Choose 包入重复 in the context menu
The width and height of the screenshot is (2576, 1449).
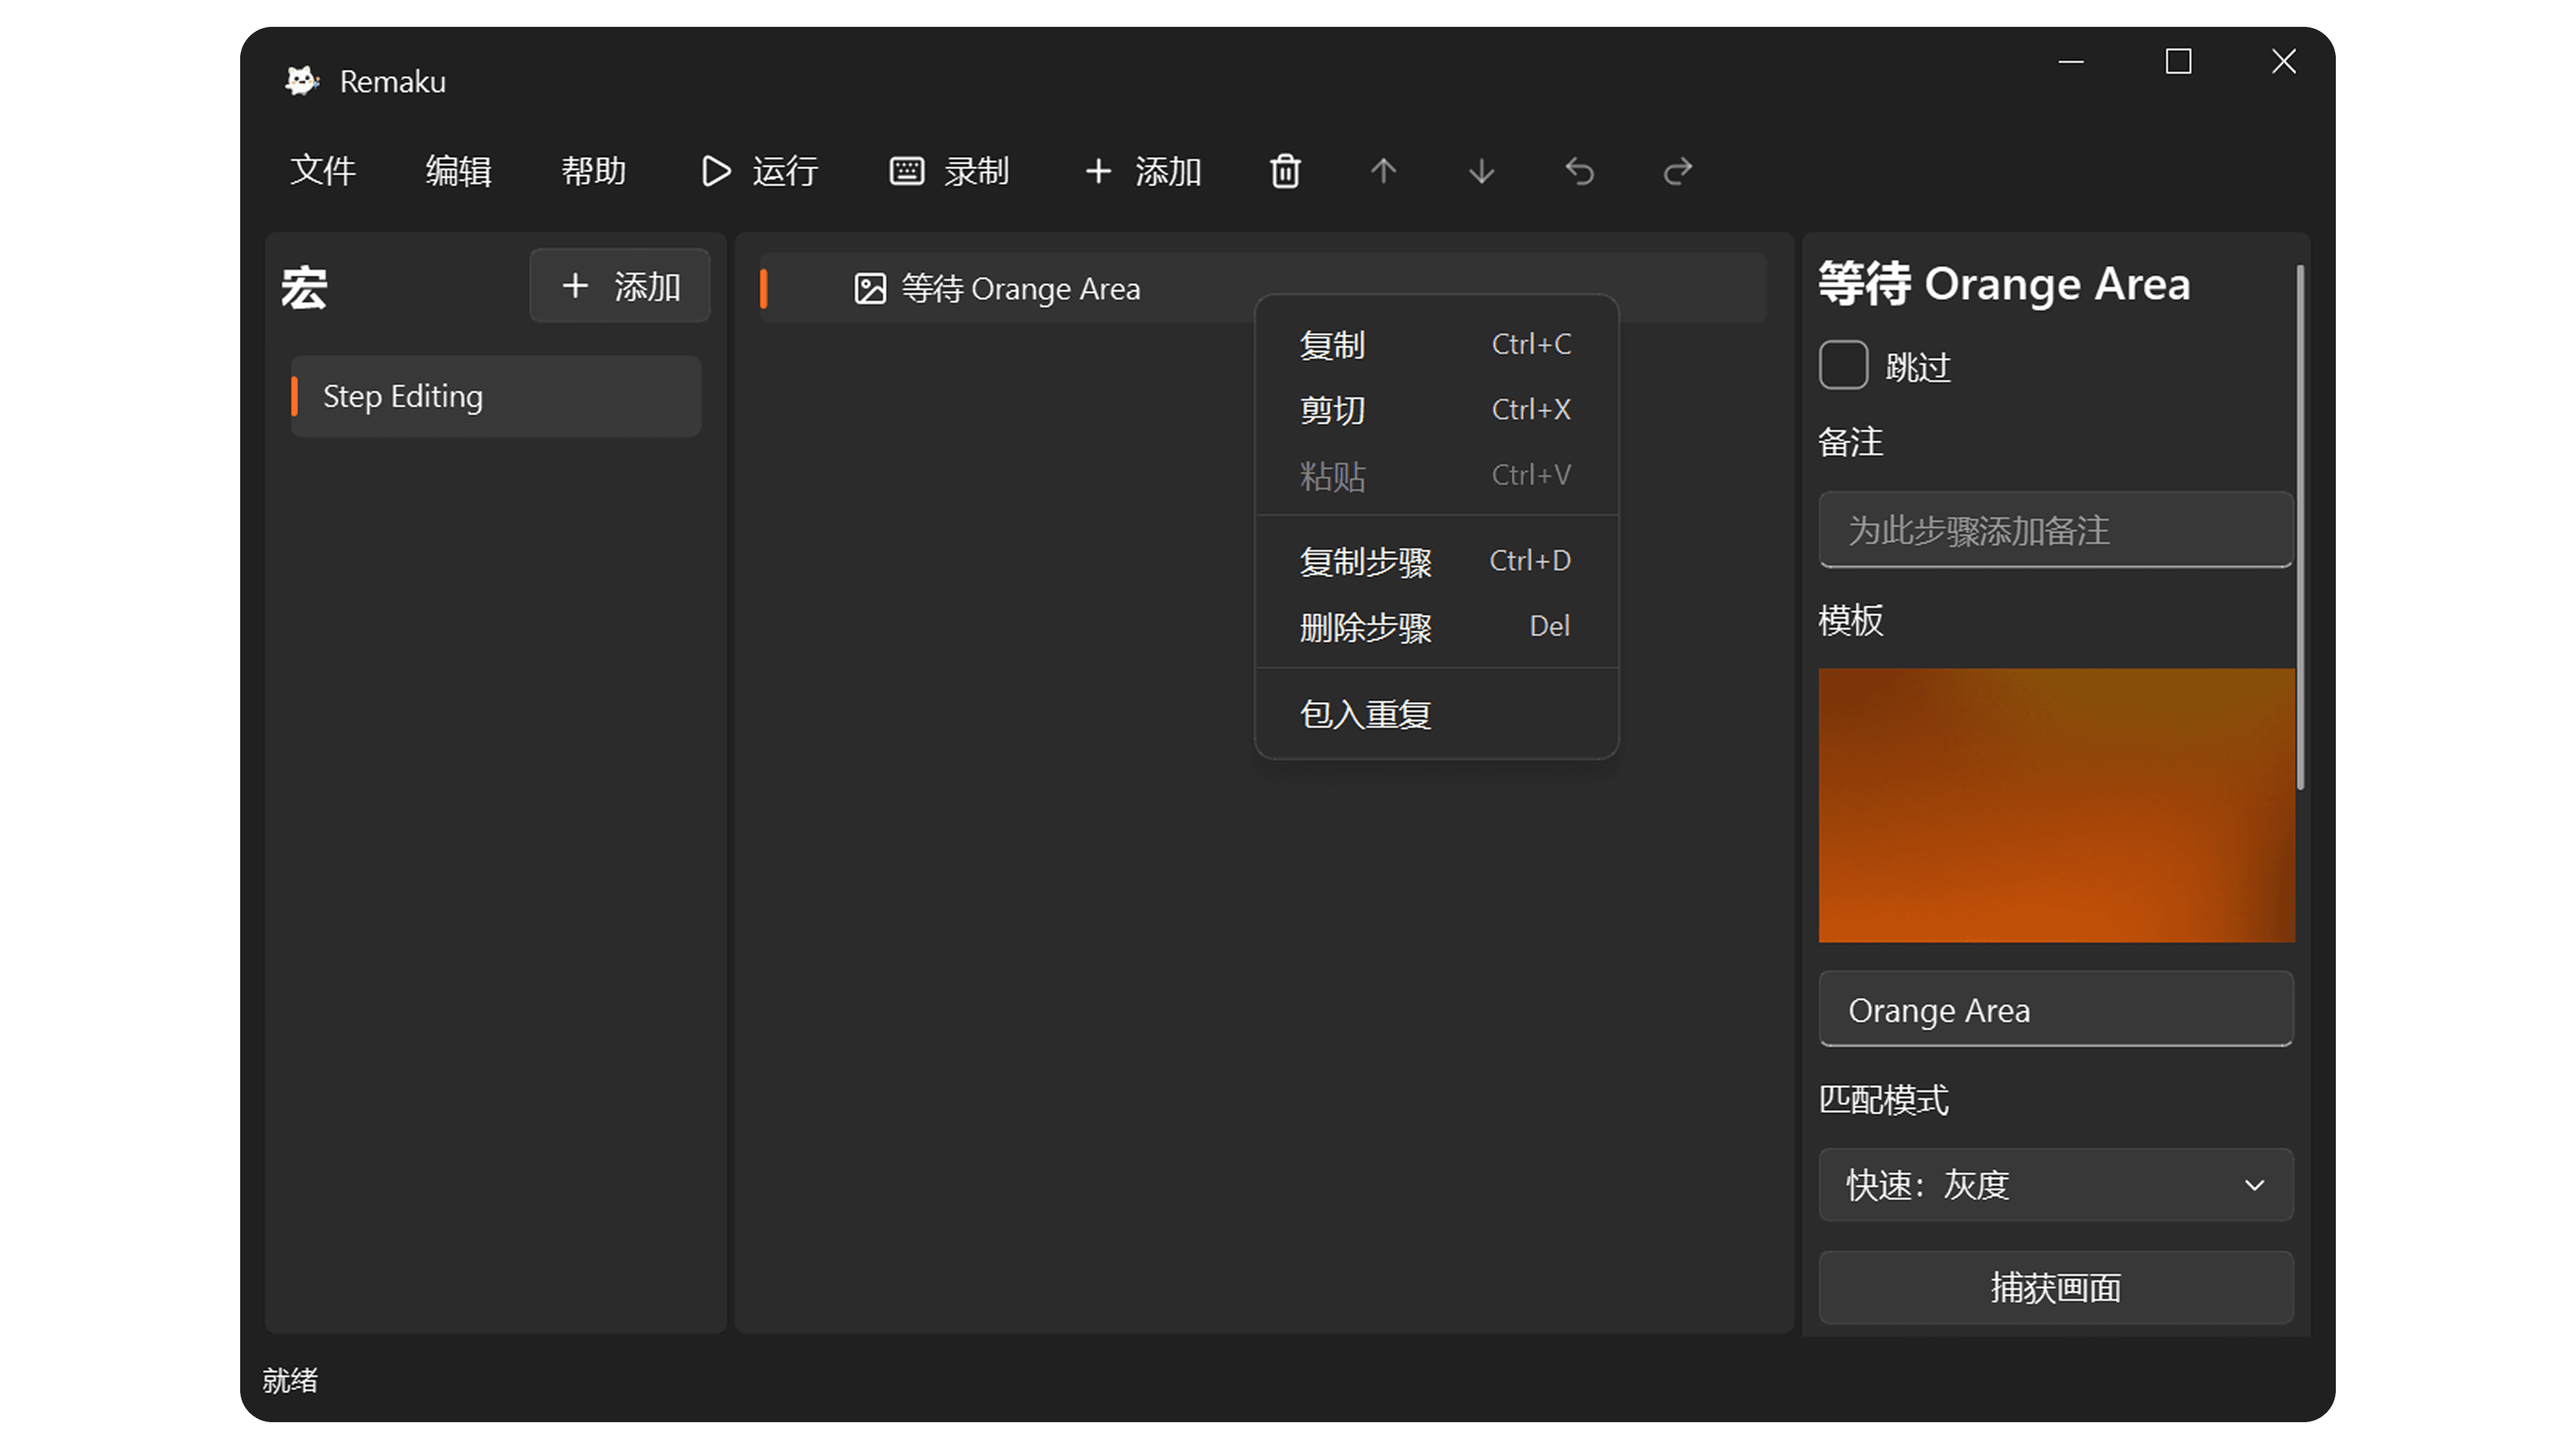[x=1436, y=714]
